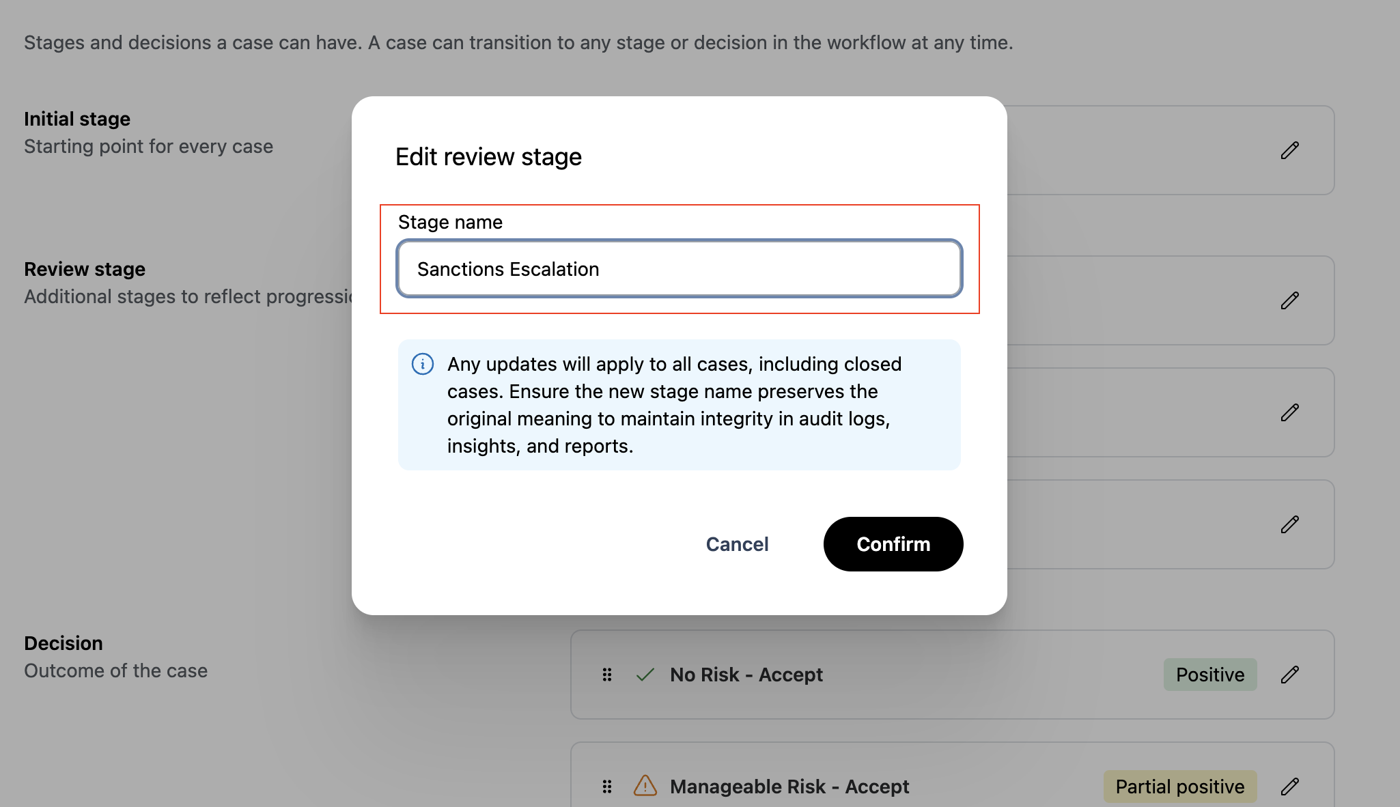Cancel the edit review stage dialog
The width and height of the screenshot is (1400, 807).
pyautogui.click(x=737, y=544)
